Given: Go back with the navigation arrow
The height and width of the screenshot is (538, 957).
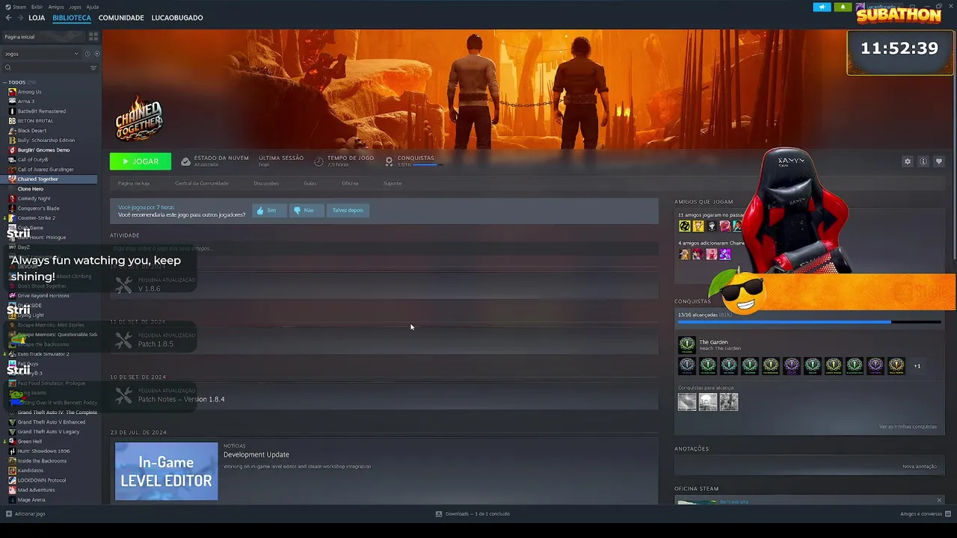Looking at the screenshot, I should pos(8,18).
